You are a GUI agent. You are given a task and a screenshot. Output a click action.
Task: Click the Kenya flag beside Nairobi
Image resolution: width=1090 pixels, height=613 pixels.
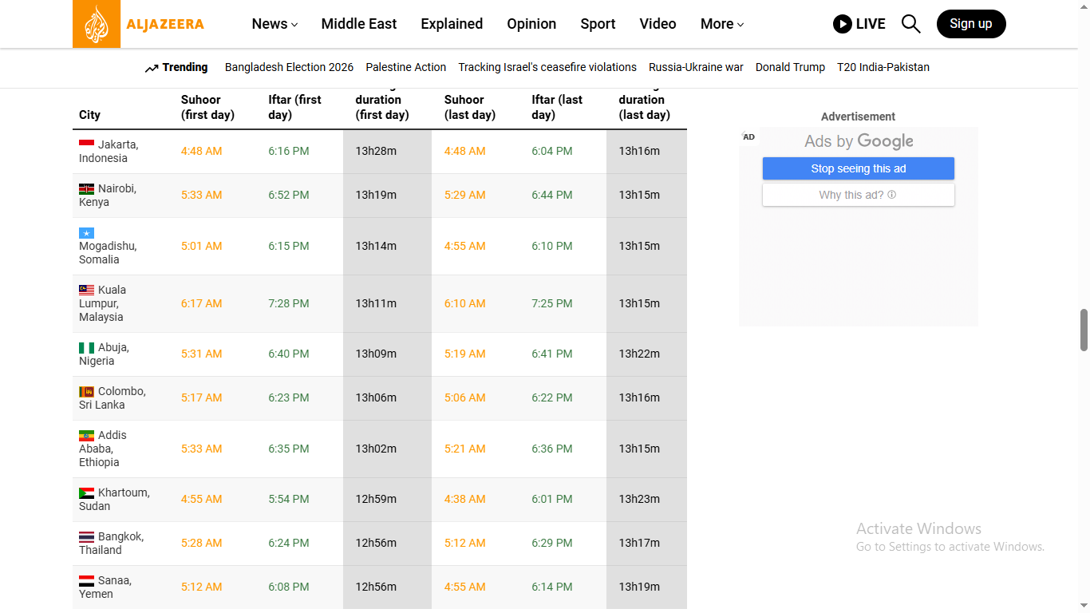(86, 189)
